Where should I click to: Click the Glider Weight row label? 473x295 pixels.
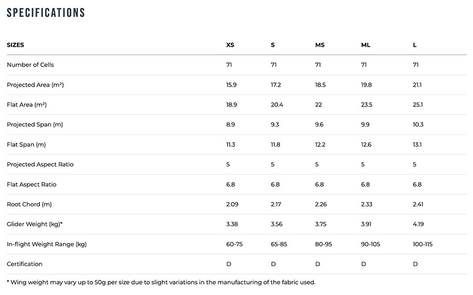pos(35,225)
